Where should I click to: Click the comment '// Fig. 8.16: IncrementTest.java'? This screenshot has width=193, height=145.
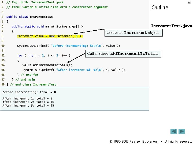click(35, 2)
